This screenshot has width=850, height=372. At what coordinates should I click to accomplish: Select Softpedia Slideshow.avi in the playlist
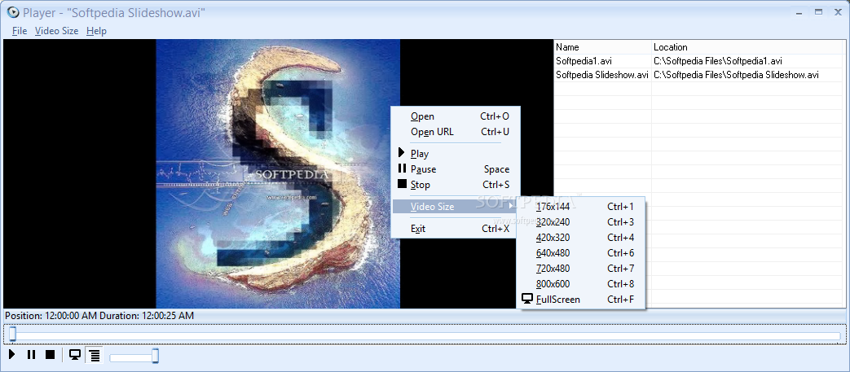[x=602, y=75]
